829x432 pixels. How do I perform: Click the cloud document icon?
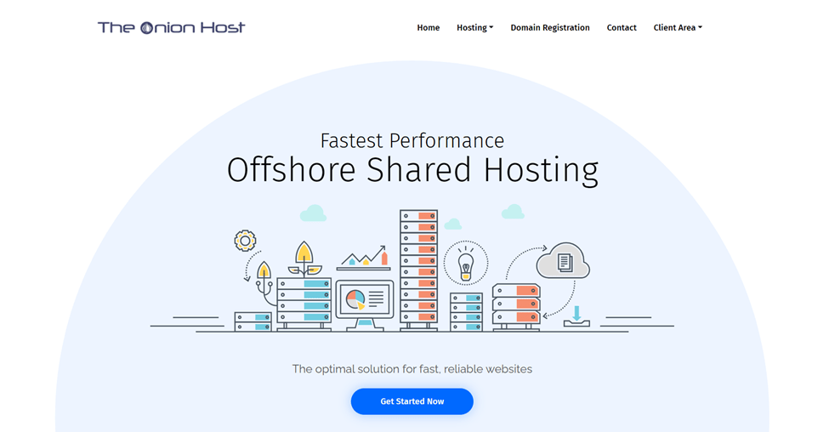(565, 261)
